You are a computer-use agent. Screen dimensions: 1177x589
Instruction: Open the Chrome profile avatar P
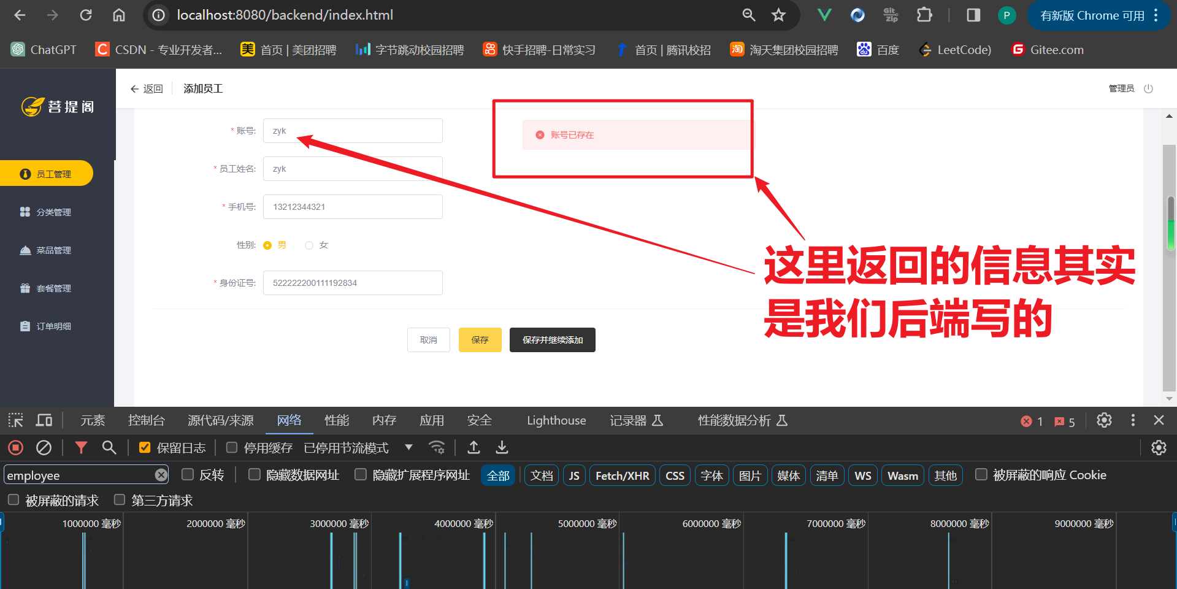pos(1006,15)
